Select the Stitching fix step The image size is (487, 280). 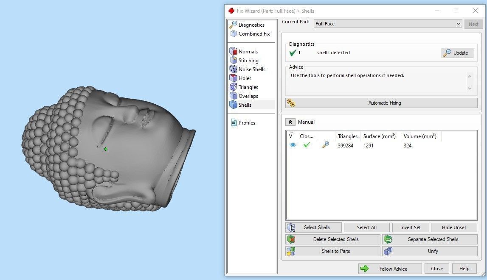click(244, 61)
